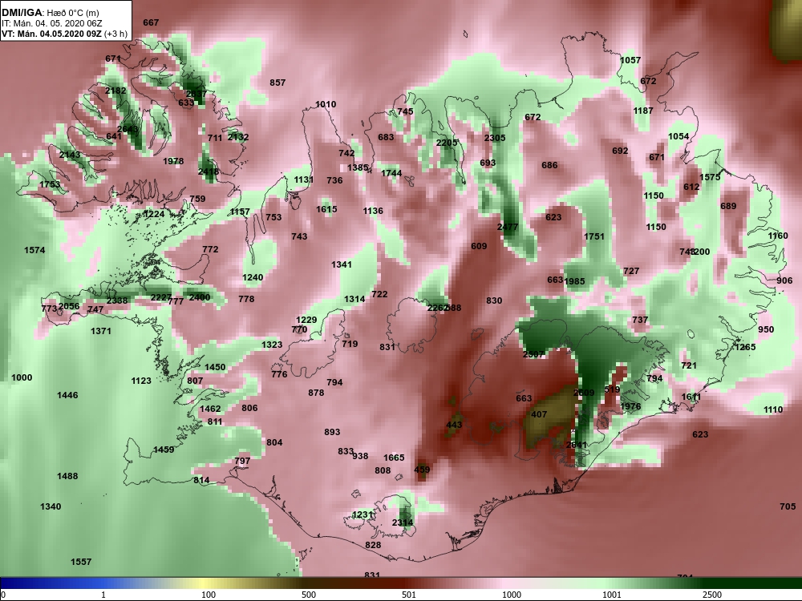Click the map value "459"
802x601 pixels.
(422, 470)
